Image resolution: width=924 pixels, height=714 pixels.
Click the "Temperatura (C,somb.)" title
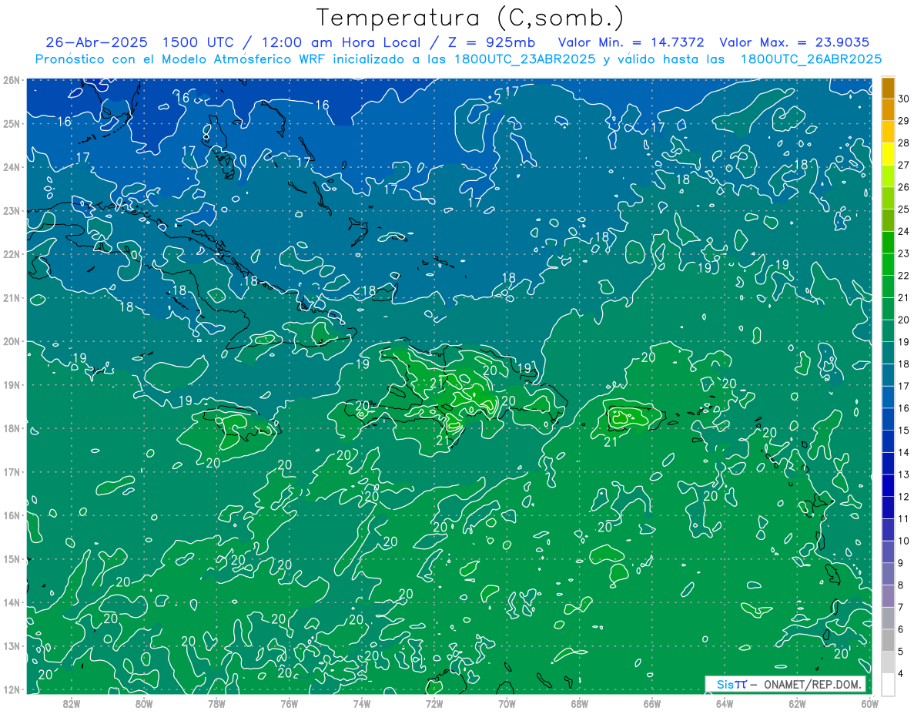tap(470, 18)
